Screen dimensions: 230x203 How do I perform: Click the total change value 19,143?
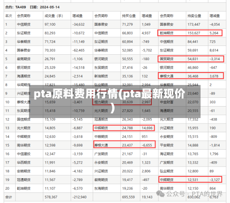tap(147, 197)
